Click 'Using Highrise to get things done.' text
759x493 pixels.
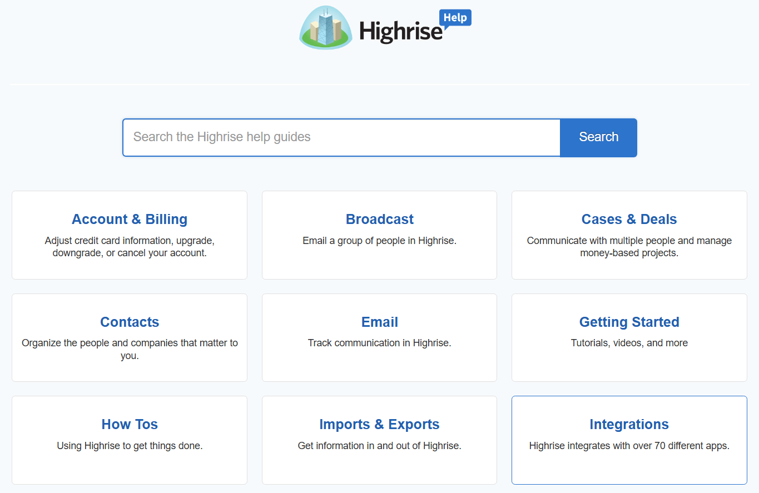pos(130,445)
